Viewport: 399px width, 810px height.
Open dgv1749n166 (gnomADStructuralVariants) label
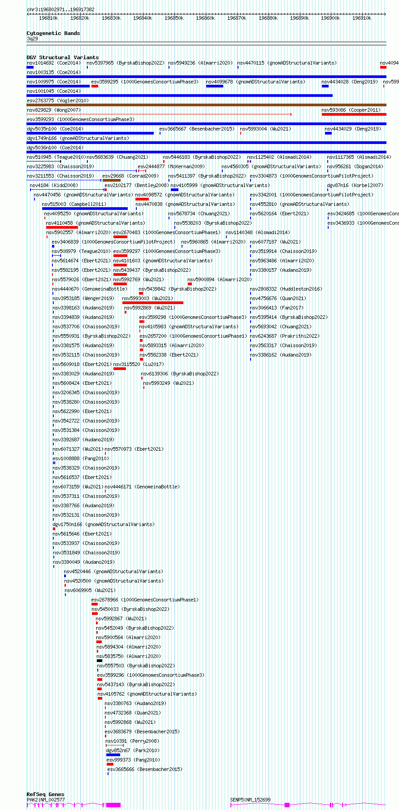point(78,139)
